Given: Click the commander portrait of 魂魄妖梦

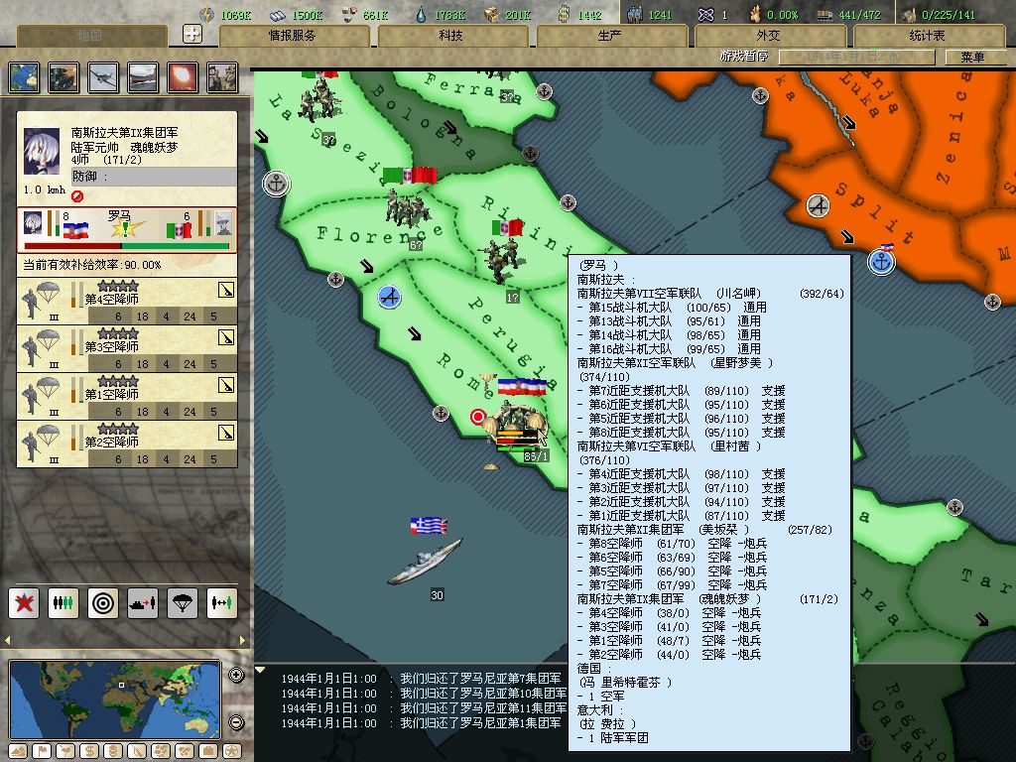Looking at the screenshot, I should pyautogui.click(x=42, y=151).
